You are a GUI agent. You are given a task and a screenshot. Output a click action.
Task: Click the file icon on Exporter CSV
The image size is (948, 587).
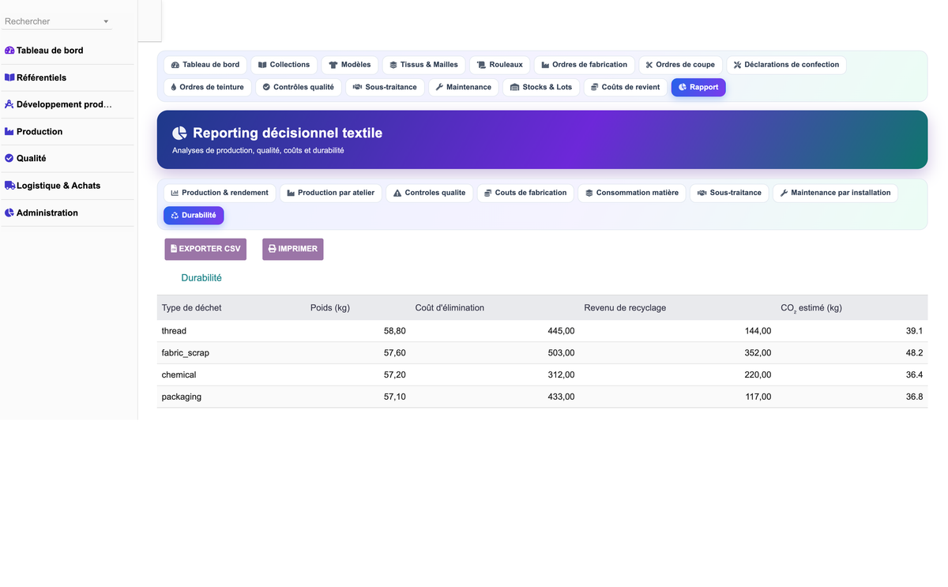pos(174,249)
